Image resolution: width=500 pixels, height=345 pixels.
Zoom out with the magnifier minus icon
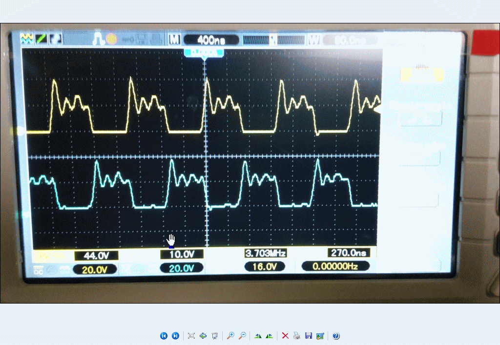(242, 336)
